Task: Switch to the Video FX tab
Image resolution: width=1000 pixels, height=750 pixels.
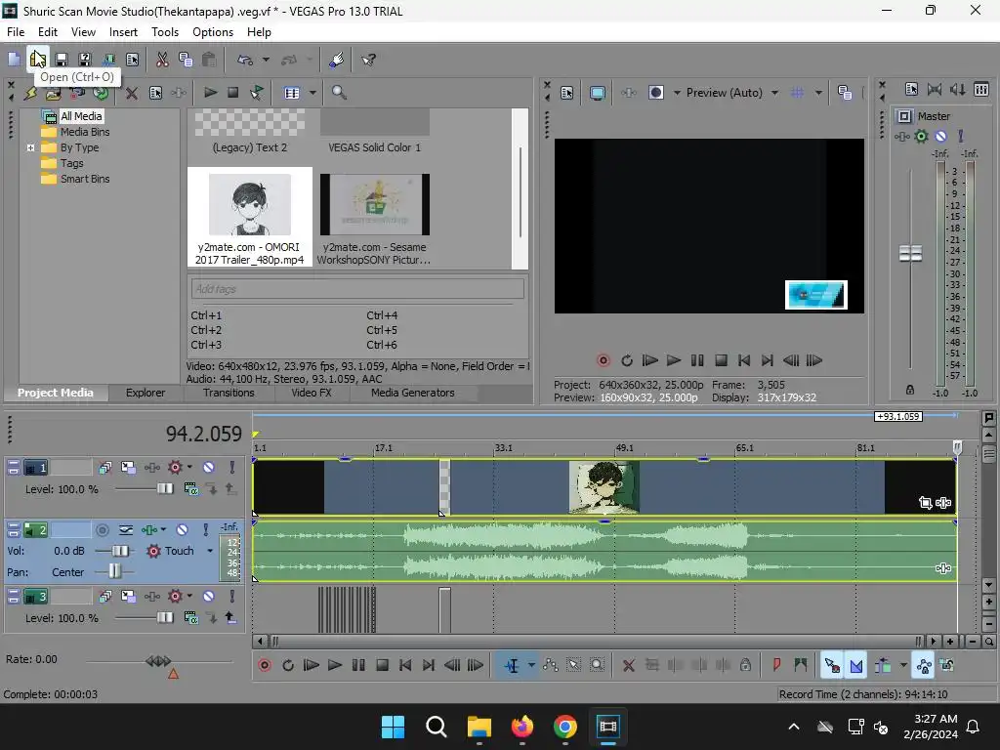Action: [312, 393]
